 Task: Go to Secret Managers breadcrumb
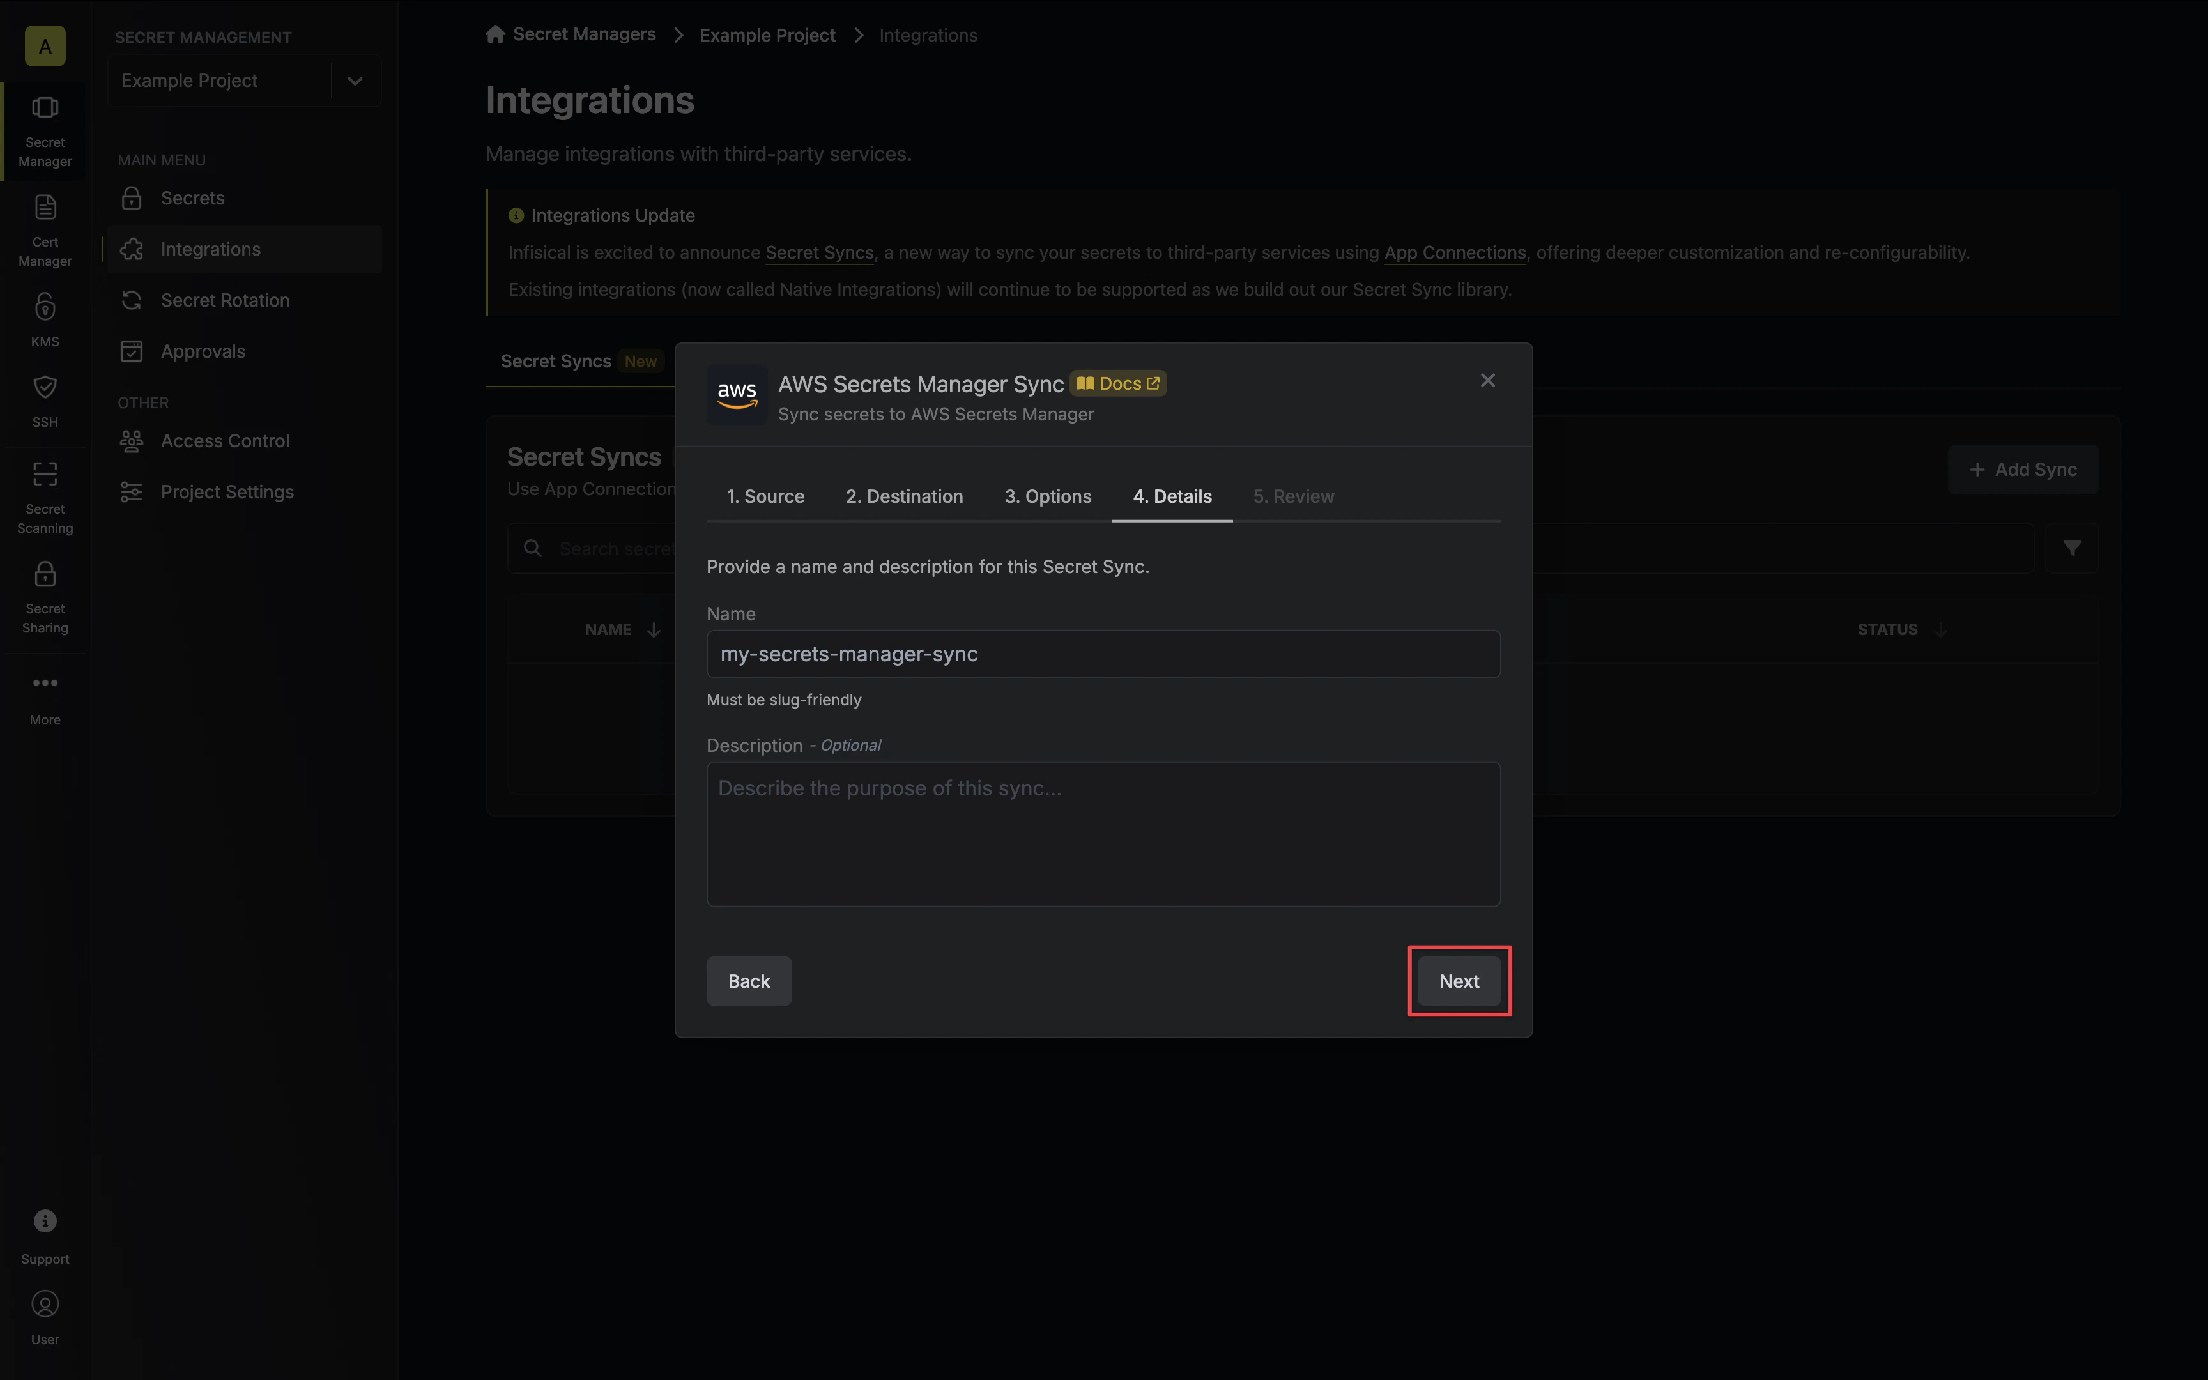(x=584, y=34)
